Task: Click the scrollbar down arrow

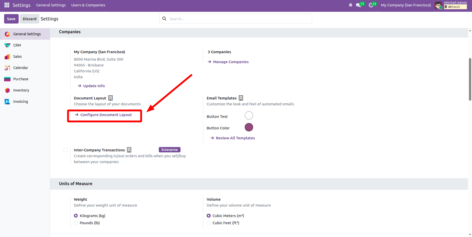Action: tap(470, 234)
